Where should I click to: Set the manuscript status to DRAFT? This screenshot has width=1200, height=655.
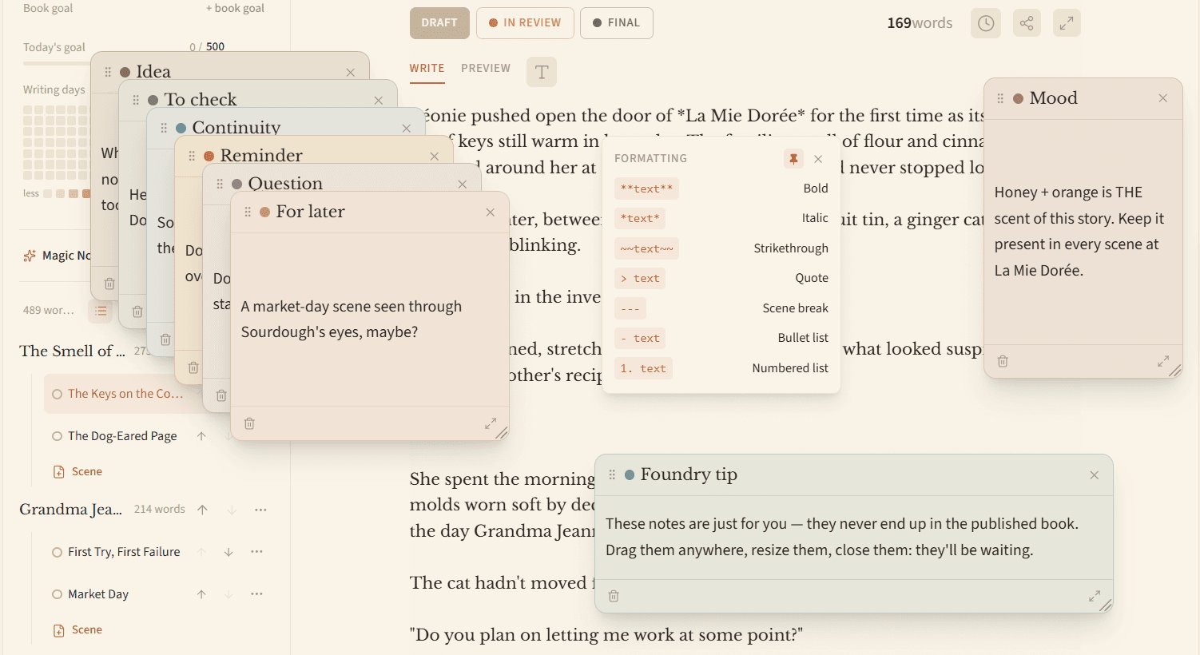point(439,23)
